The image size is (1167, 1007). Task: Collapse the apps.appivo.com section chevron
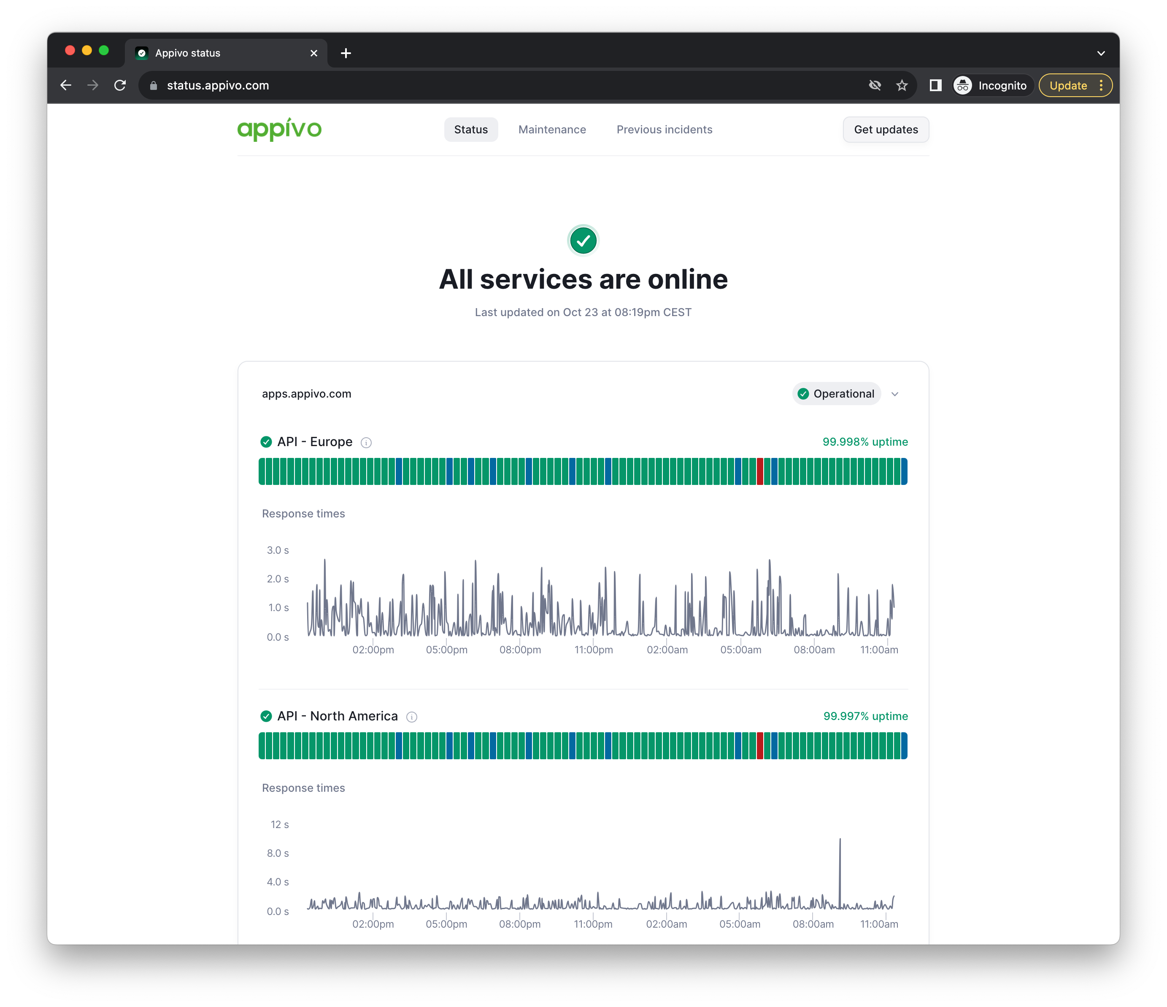895,394
